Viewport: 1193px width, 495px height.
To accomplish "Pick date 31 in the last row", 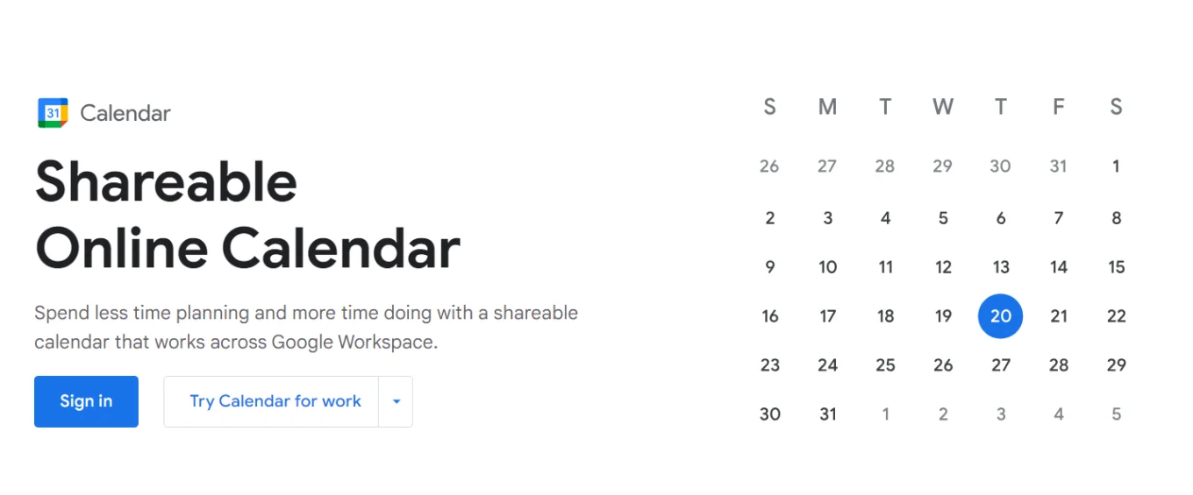I will pos(827,414).
